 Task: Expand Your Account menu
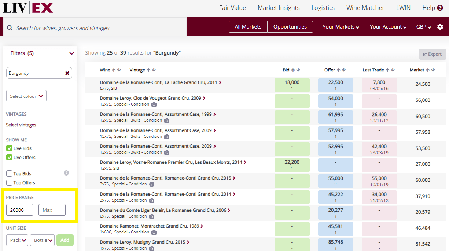[388, 27]
